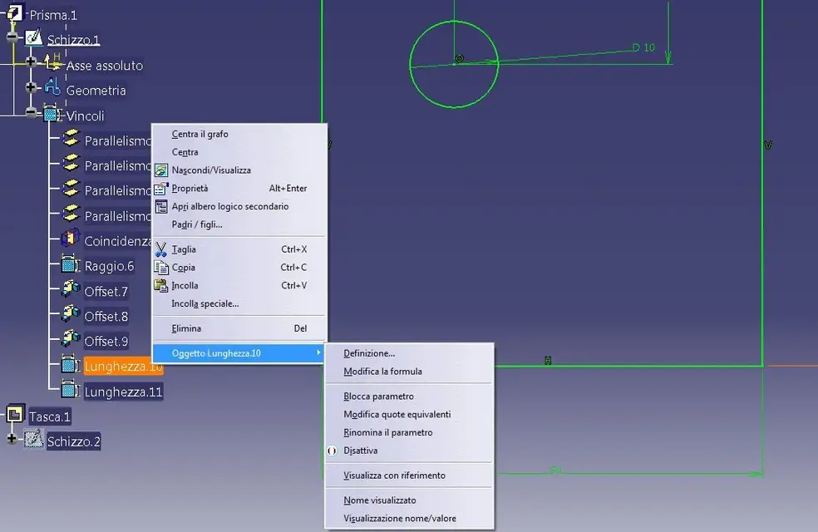Screen dimensions: 818x532
Task: Click the Raggio.6 constraint icon
Action: [70, 264]
